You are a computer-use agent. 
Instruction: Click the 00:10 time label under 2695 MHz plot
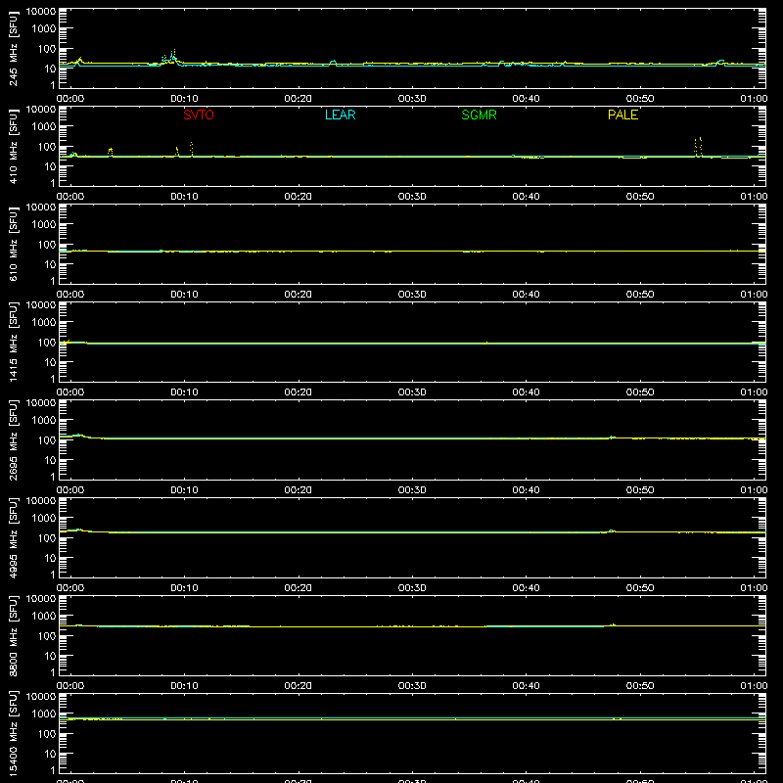(184, 490)
